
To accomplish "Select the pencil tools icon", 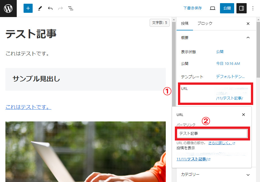I will coord(39,8).
